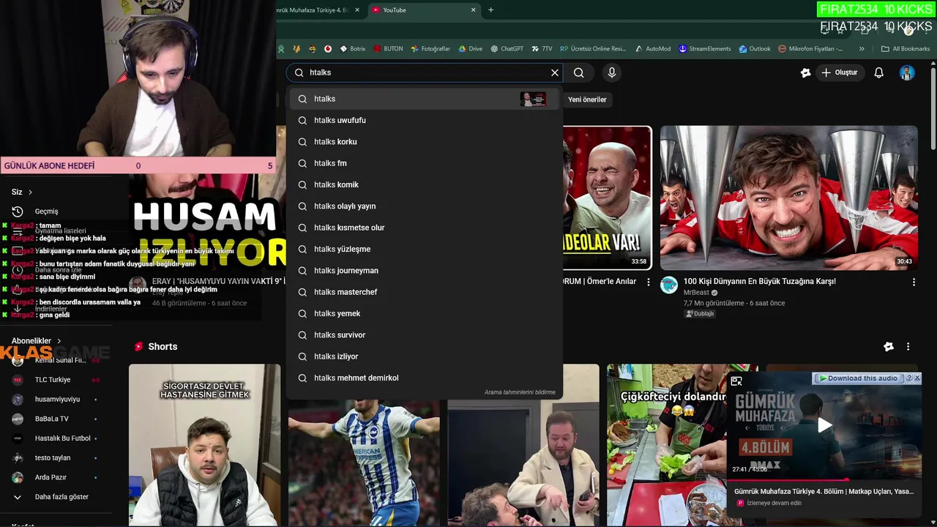Expand the Abonelikler section chevron
The width and height of the screenshot is (937, 527).
tap(59, 341)
